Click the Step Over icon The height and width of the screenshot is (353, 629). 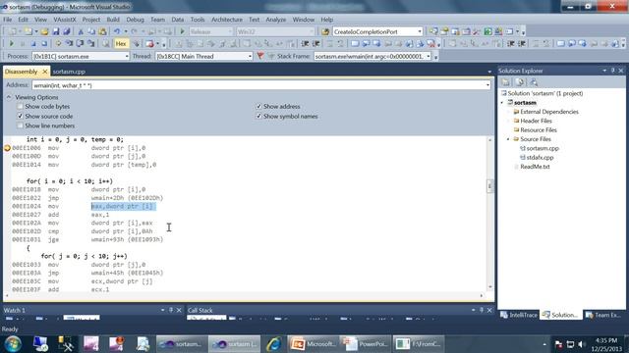click(x=80, y=43)
